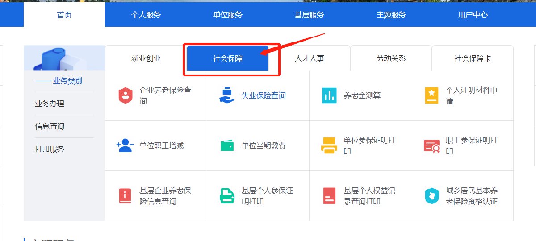Click the yellow star icon for 个人证明材料申请
The width and height of the screenshot is (536, 241).
(x=431, y=96)
